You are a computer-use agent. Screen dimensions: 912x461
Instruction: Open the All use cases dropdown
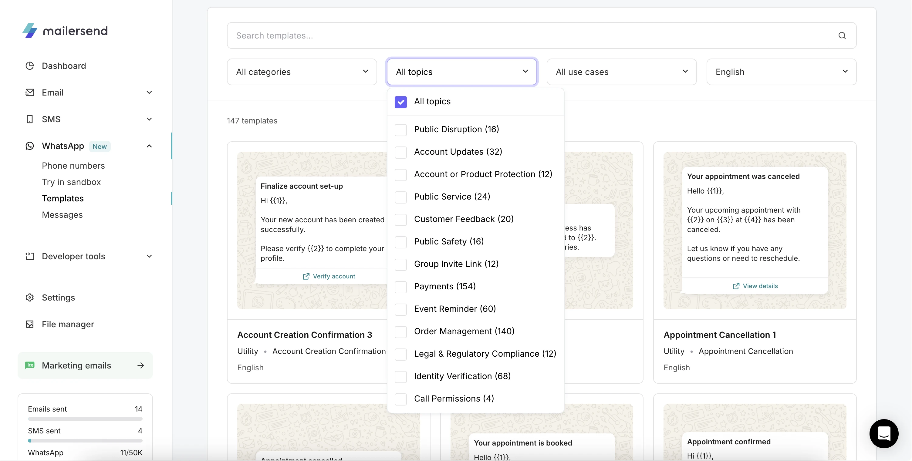click(621, 72)
